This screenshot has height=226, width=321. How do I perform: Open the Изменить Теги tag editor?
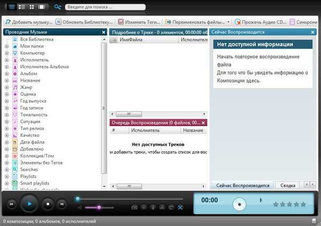[x=138, y=22]
